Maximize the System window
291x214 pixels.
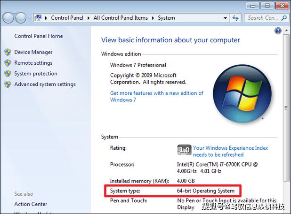(x=267, y=6)
